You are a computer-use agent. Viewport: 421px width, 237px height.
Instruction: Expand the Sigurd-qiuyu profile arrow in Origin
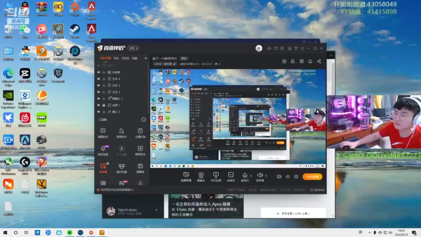pos(156,210)
